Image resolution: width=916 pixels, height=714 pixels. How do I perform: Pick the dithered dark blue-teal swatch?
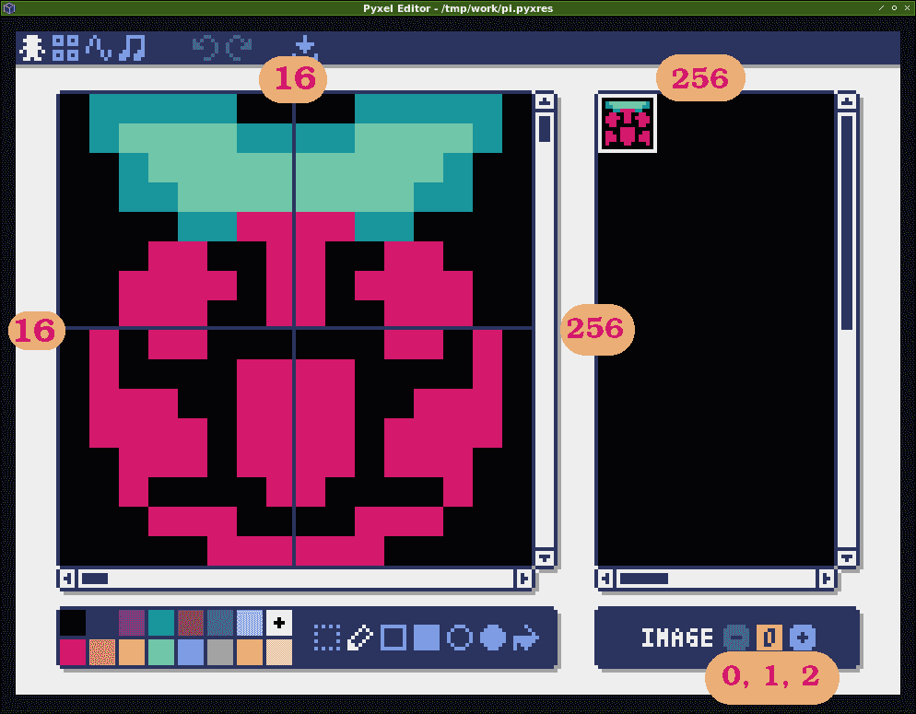pyautogui.click(x=220, y=623)
